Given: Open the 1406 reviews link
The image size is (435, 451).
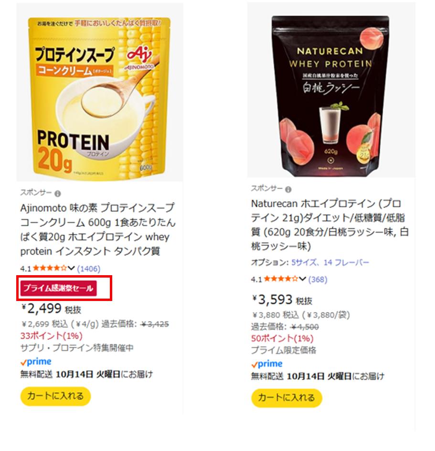Looking at the screenshot, I should click(88, 268).
